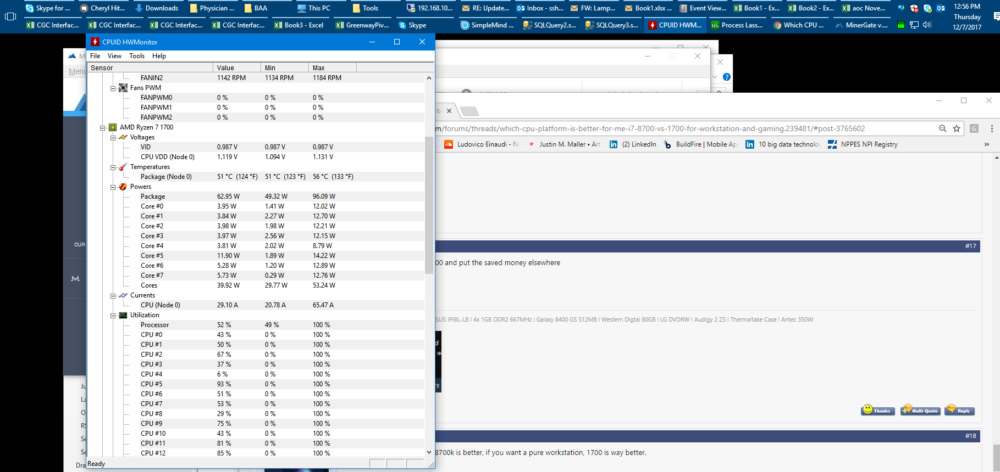The width and height of the screenshot is (1000, 472).
Task: Click the Sensor column header
Action: pyautogui.click(x=150, y=68)
